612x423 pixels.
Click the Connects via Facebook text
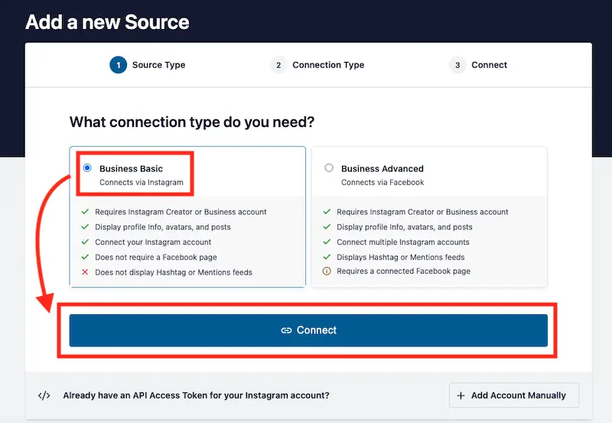[382, 182]
